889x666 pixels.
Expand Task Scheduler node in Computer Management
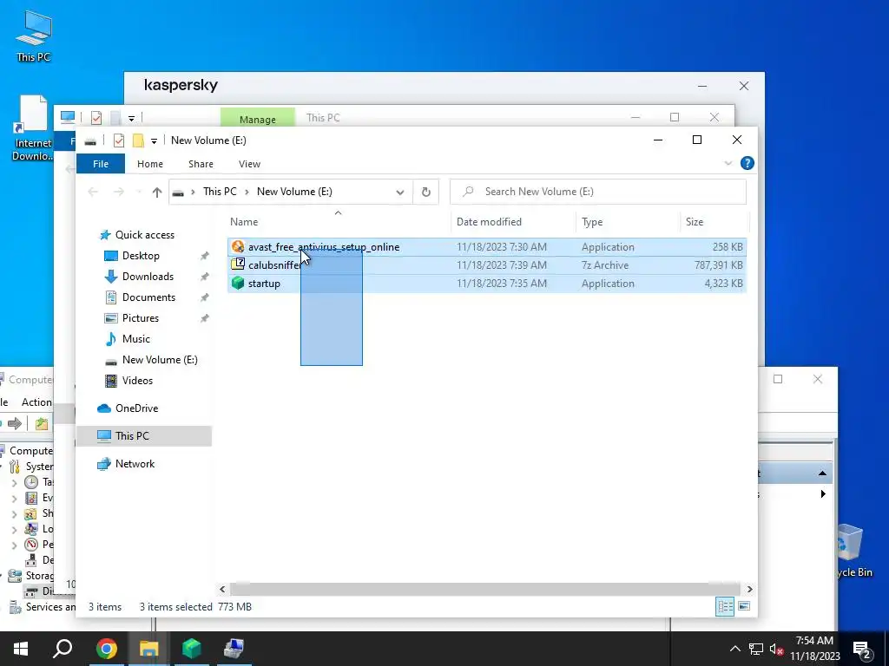click(x=14, y=482)
